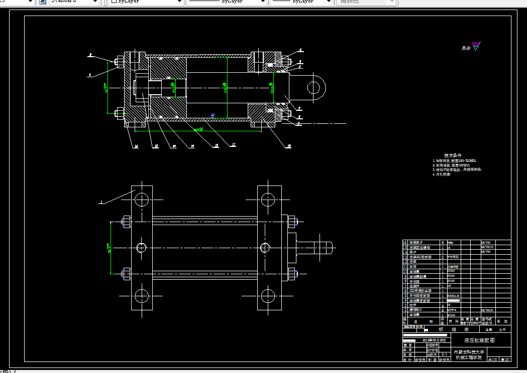Expand the ByLayer color control dropdown

point(179,2)
